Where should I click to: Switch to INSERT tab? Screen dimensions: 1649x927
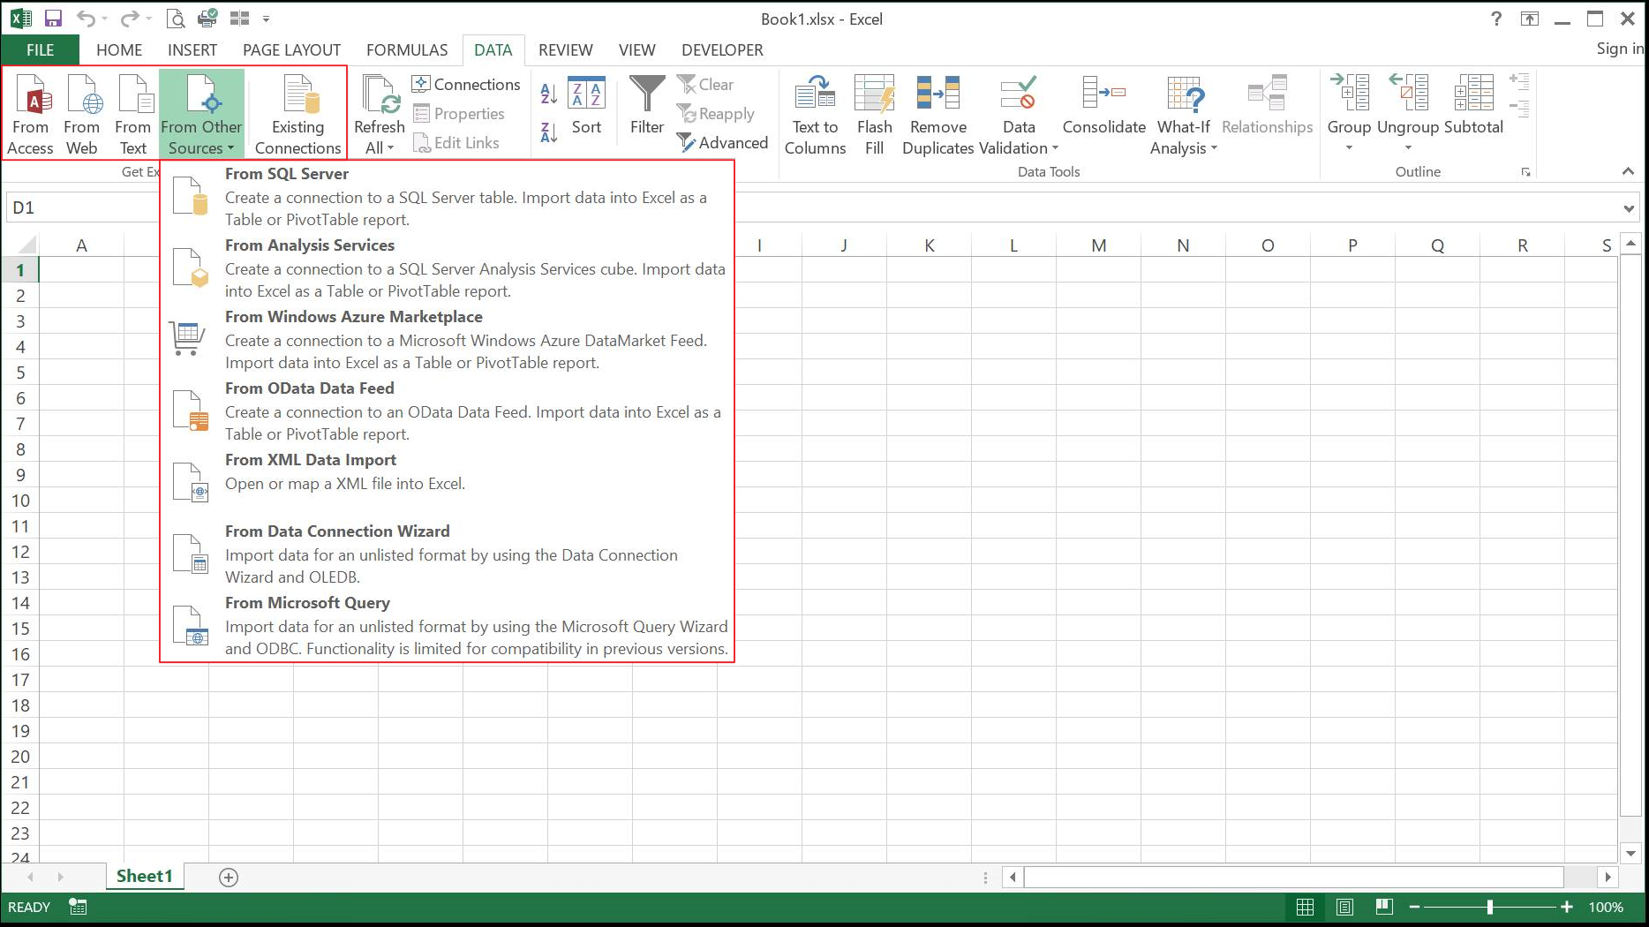click(x=192, y=50)
